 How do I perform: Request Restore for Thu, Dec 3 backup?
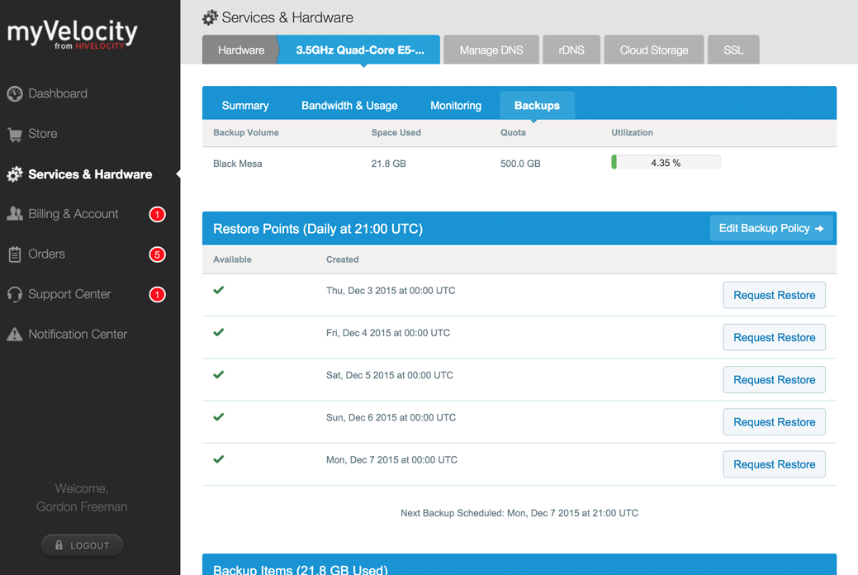775,295
